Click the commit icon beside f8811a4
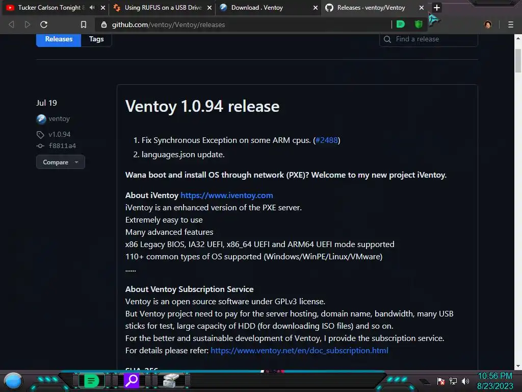Screen dimensions: 522x392 pos(40,145)
